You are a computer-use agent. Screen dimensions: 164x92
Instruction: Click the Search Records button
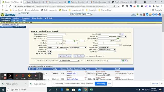(65, 56)
